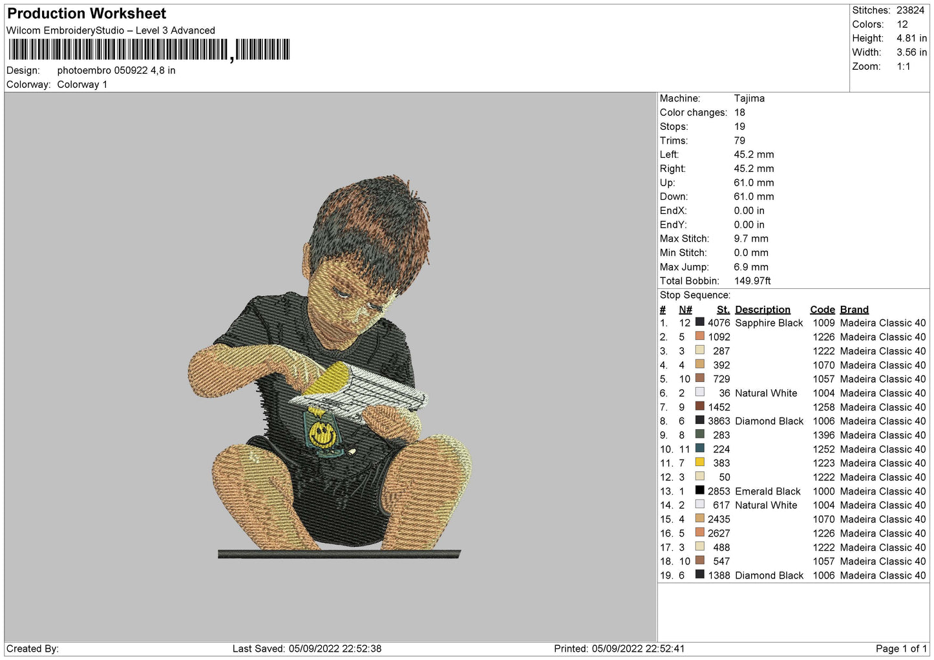The image size is (934, 660).
Task: Select the Max Jump value 6.9 mm
Action: 751,267
